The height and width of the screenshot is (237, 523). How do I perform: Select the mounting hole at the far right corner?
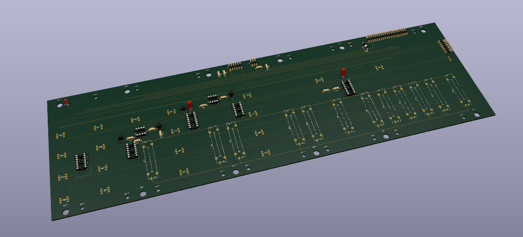click(x=477, y=115)
